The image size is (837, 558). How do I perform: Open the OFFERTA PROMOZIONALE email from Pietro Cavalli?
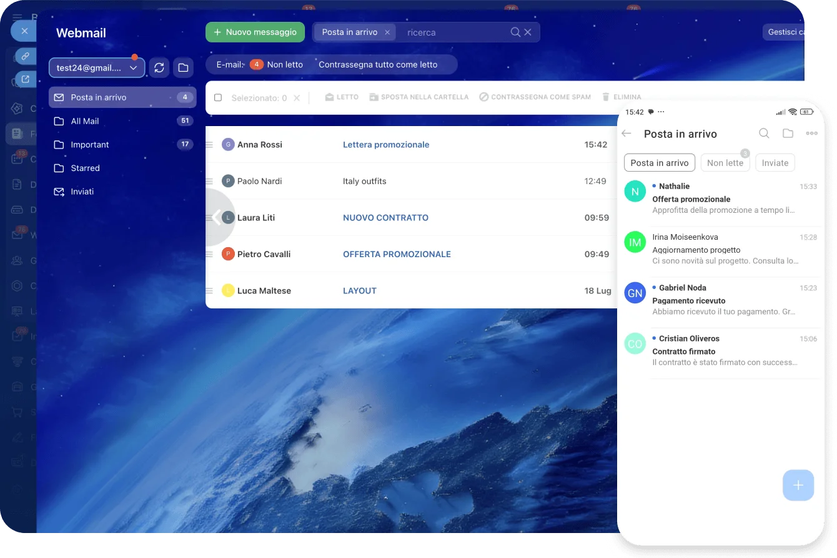[397, 254]
